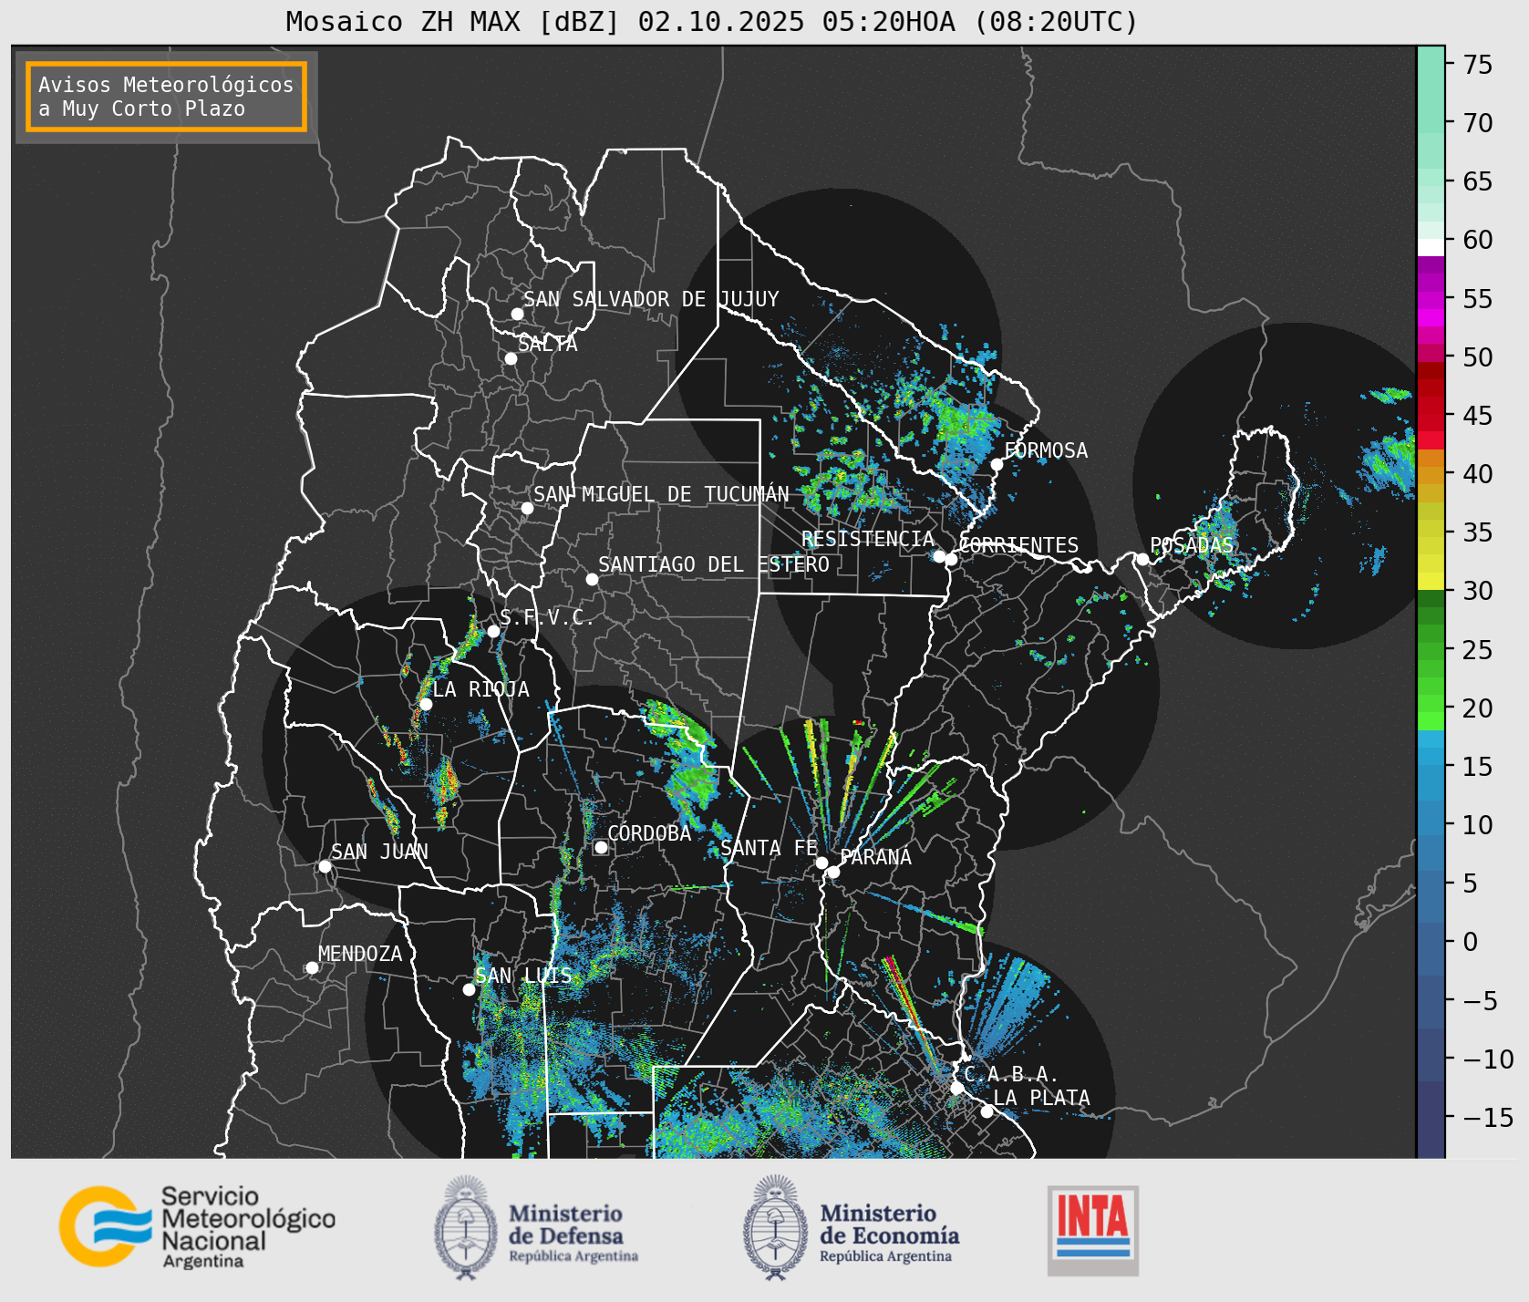Click the colorbar label 75

1478,65
